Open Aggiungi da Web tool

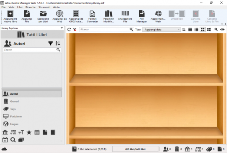(x=59, y=16)
